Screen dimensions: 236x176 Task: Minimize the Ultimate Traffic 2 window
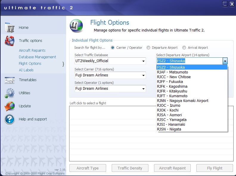[225, 4]
